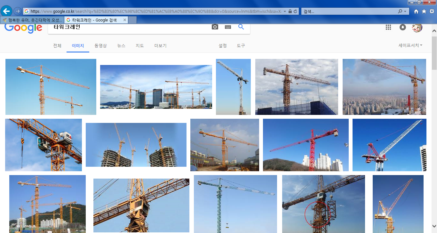This screenshot has width=437, height=233.
Task: Open the Google account profile avatar
Action: point(417,27)
